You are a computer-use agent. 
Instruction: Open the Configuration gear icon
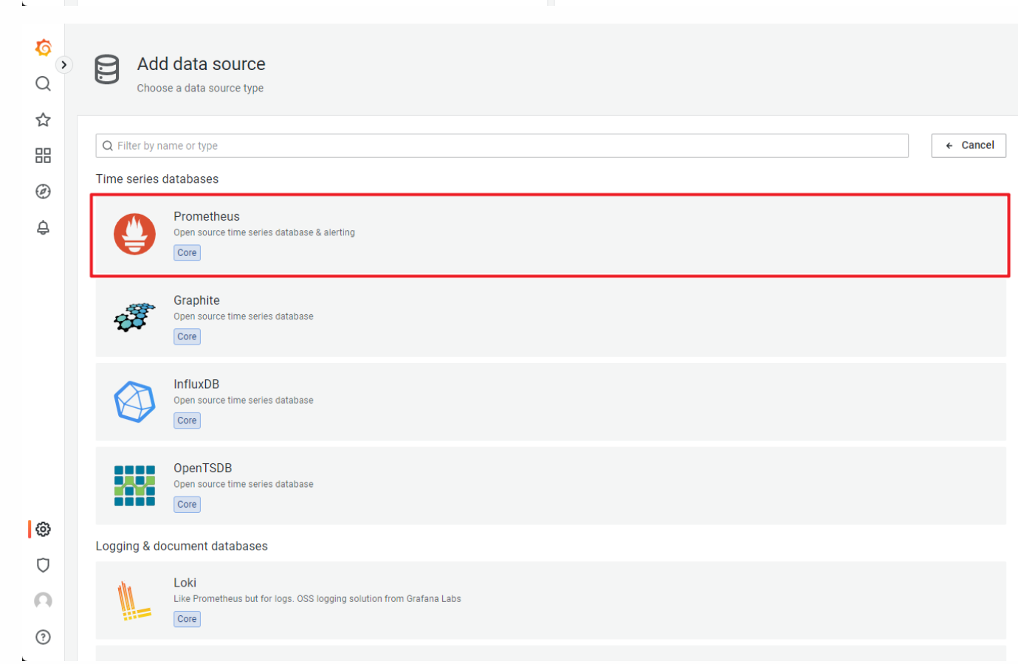(44, 529)
